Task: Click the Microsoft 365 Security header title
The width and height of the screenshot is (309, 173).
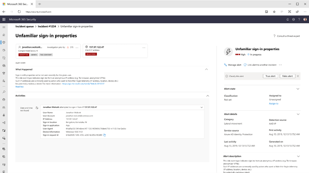Action: (23, 20)
